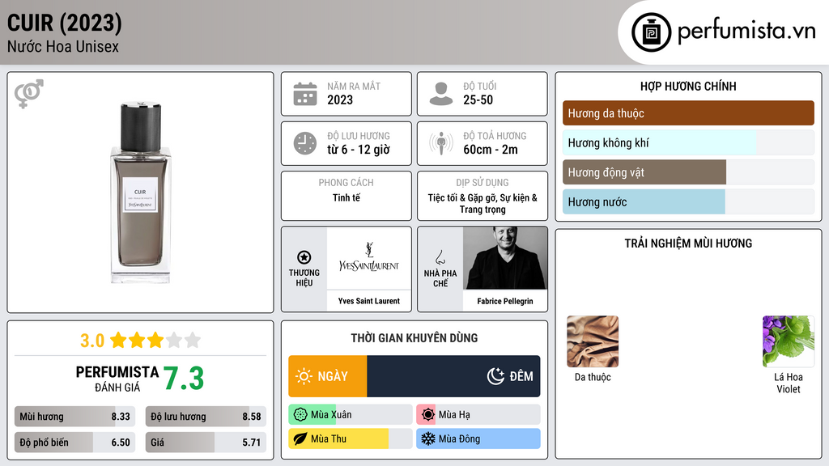
Task: Click the Mùa Thu season bar
Action: pyautogui.click(x=351, y=438)
